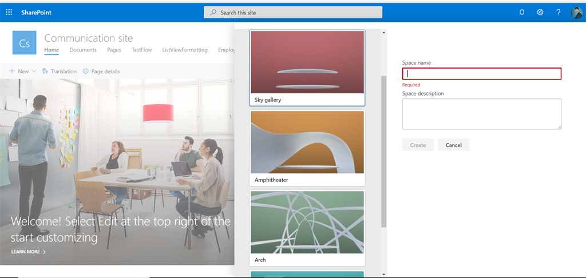Open the Documents navigation tab
The width and height of the screenshot is (586, 278).
pyautogui.click(x=83, y=50)
